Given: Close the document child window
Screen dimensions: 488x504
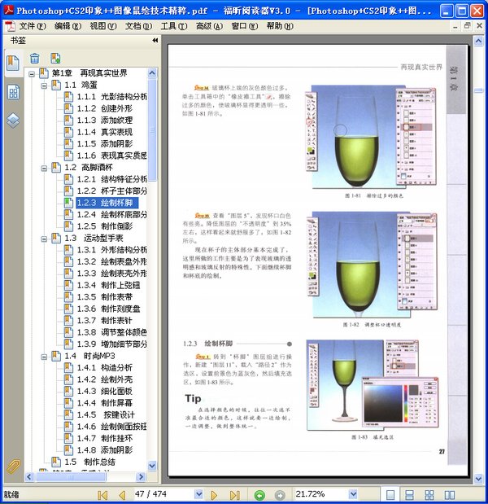Looking at the screenshot, I should point(479,25).
